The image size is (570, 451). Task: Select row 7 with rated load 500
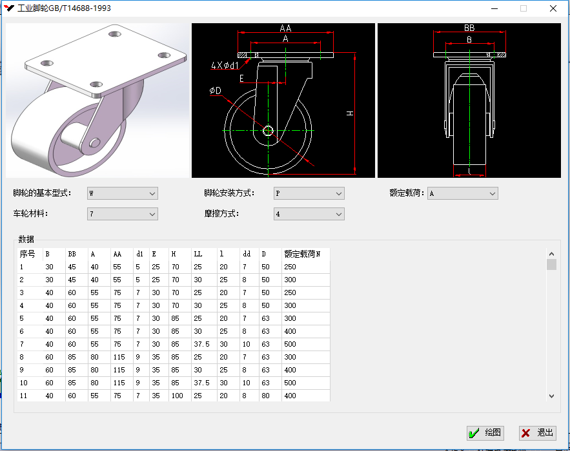click(x=173, y=344)
